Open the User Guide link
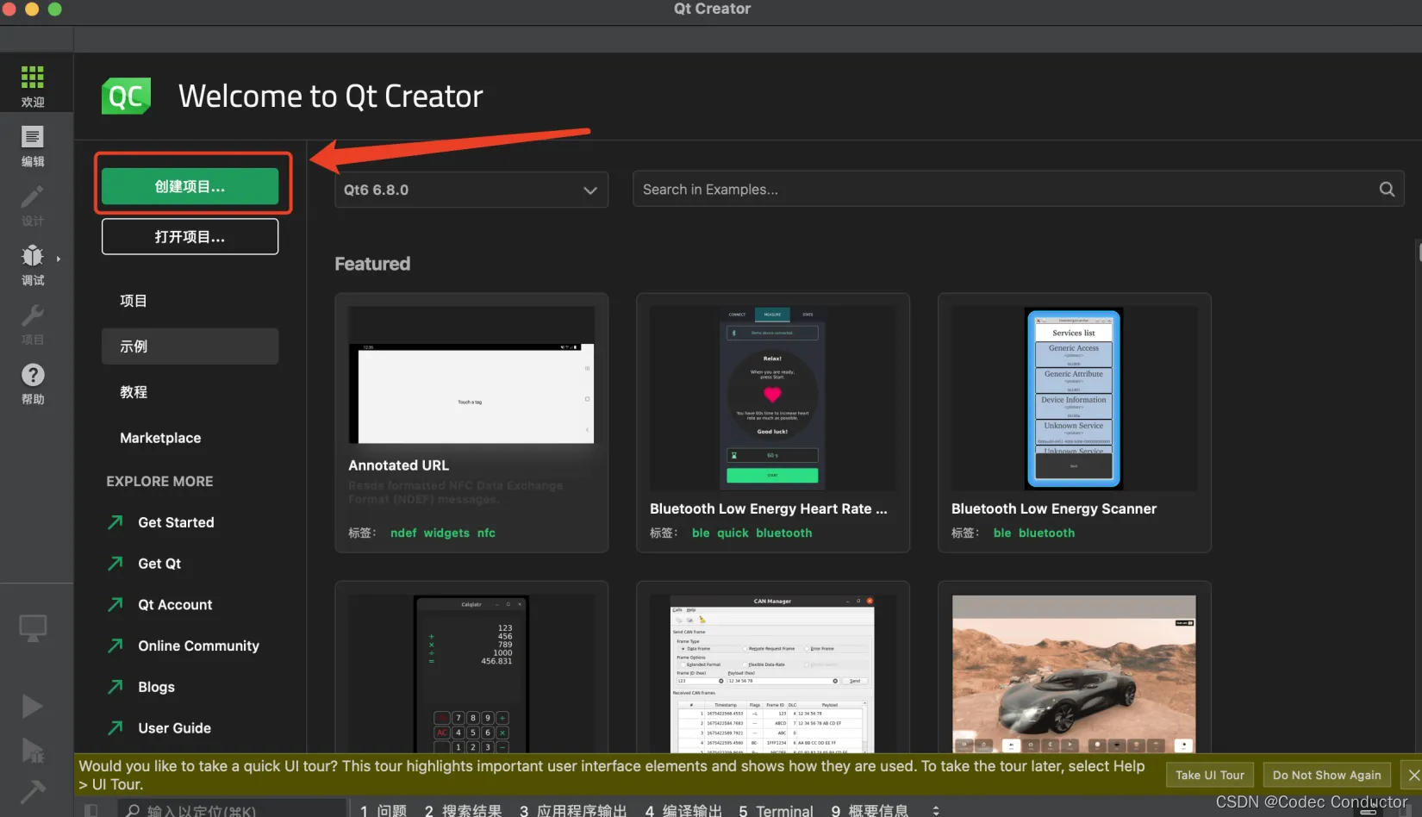 (x=174, y=728)
